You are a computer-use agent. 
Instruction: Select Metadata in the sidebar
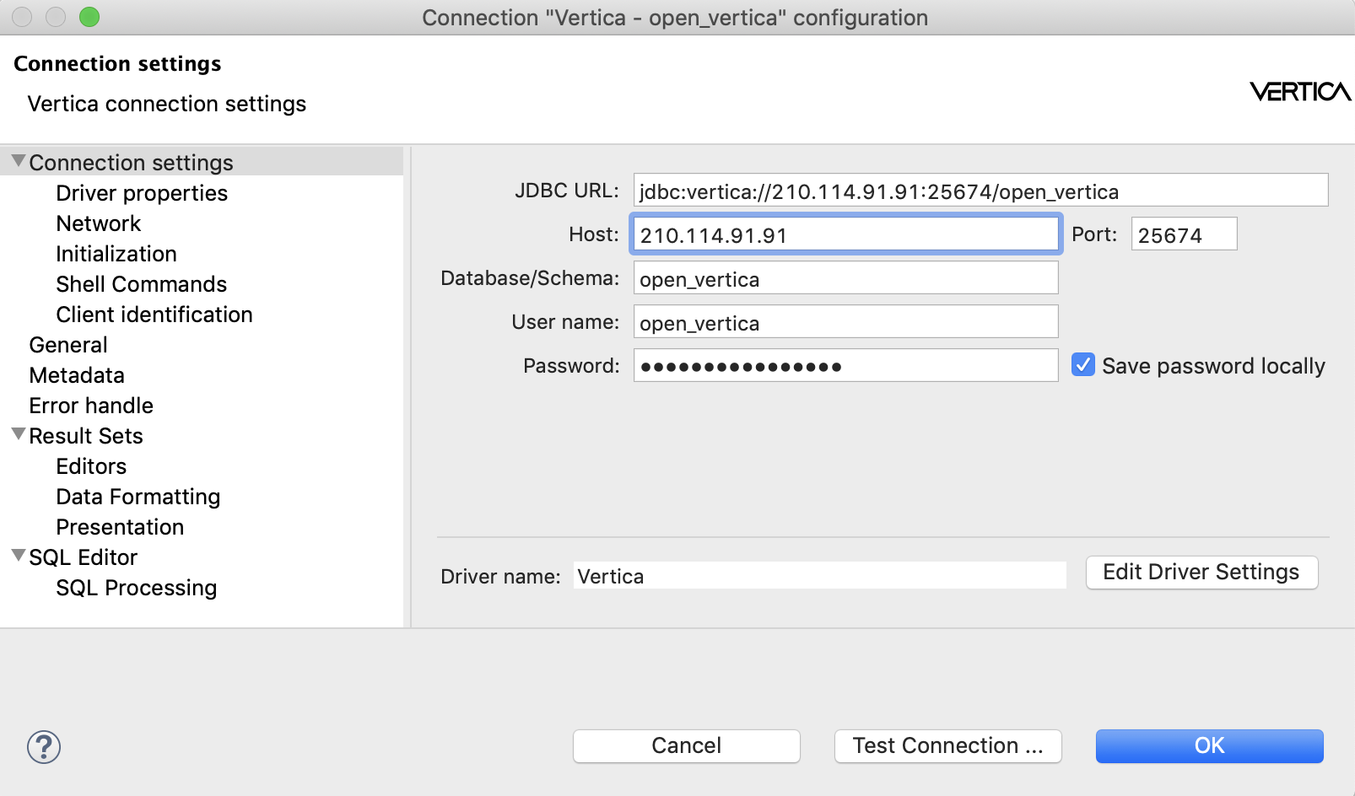coord(77,375)
